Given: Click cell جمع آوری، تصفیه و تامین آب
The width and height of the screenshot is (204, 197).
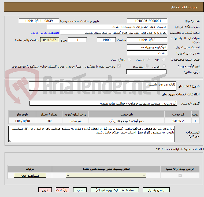Looking at the screenshot, I should pos(127,121).
